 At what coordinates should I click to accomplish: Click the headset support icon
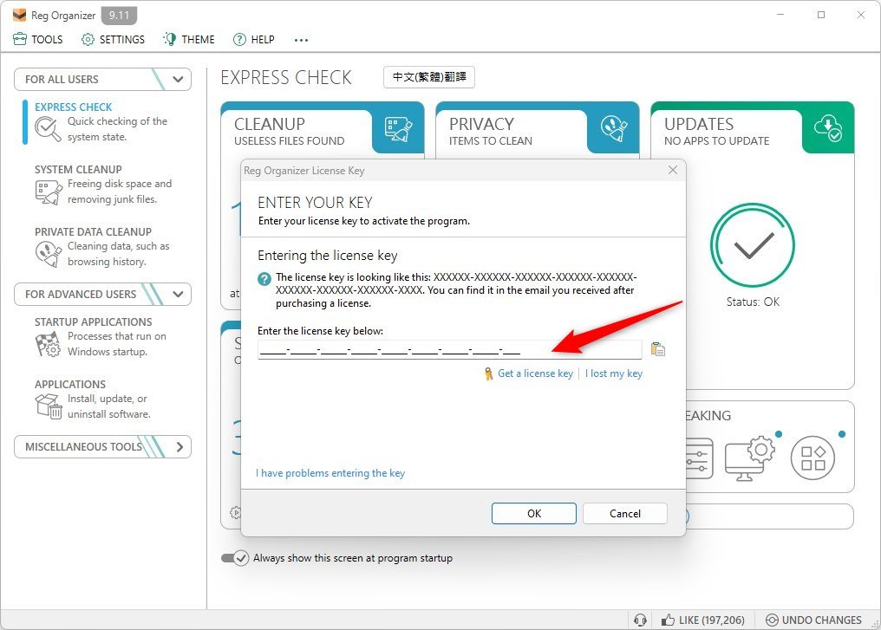coord(640,620)
